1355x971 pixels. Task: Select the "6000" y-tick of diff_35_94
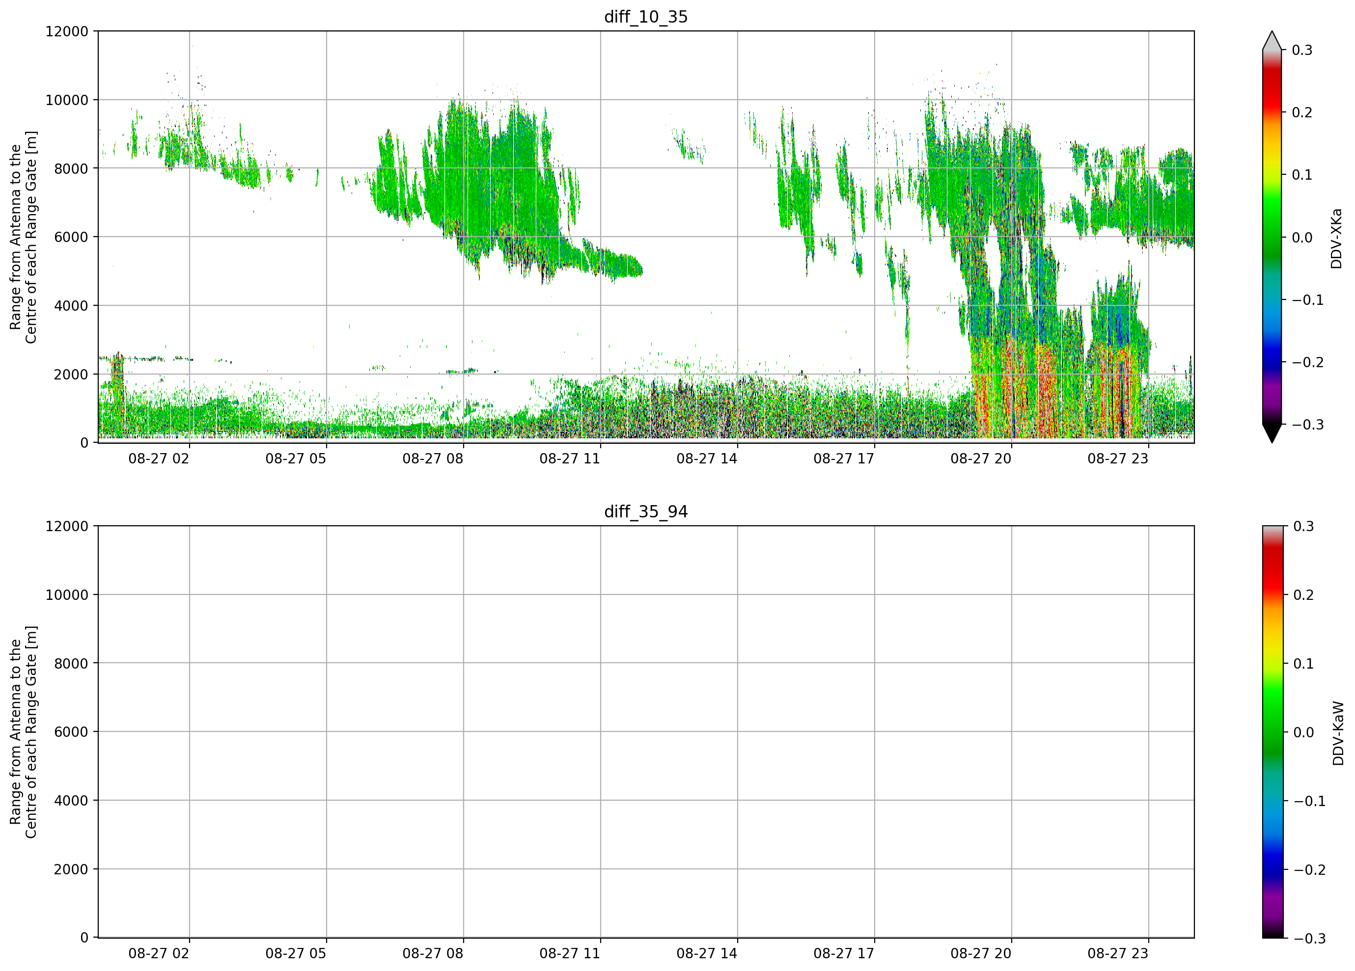[x=71, y=731]
